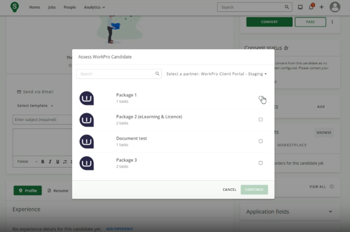The width and height of the screenshot is (350, 232).
Task: Click the BROWSE button
Action: tap(324, 133)
